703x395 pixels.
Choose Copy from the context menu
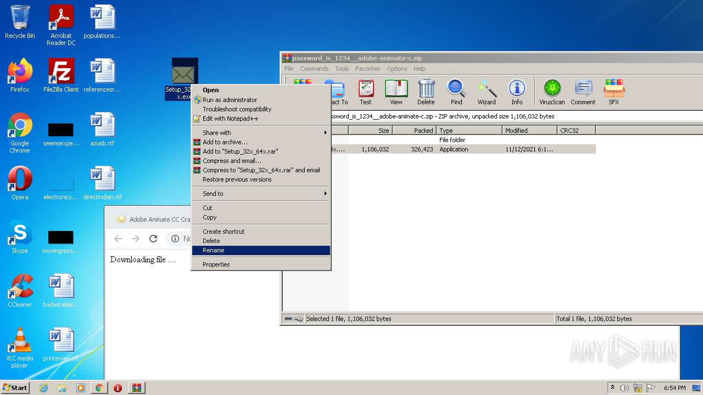point(261,217)
